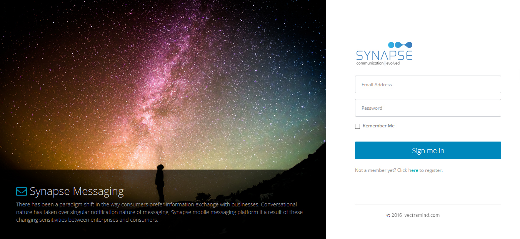Click the 'to register' text after link
The image size is (520, 239).
point(431,170)
